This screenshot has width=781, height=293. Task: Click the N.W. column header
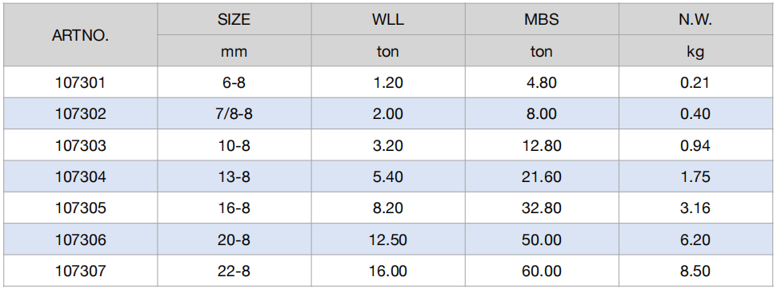pos(695,19)
